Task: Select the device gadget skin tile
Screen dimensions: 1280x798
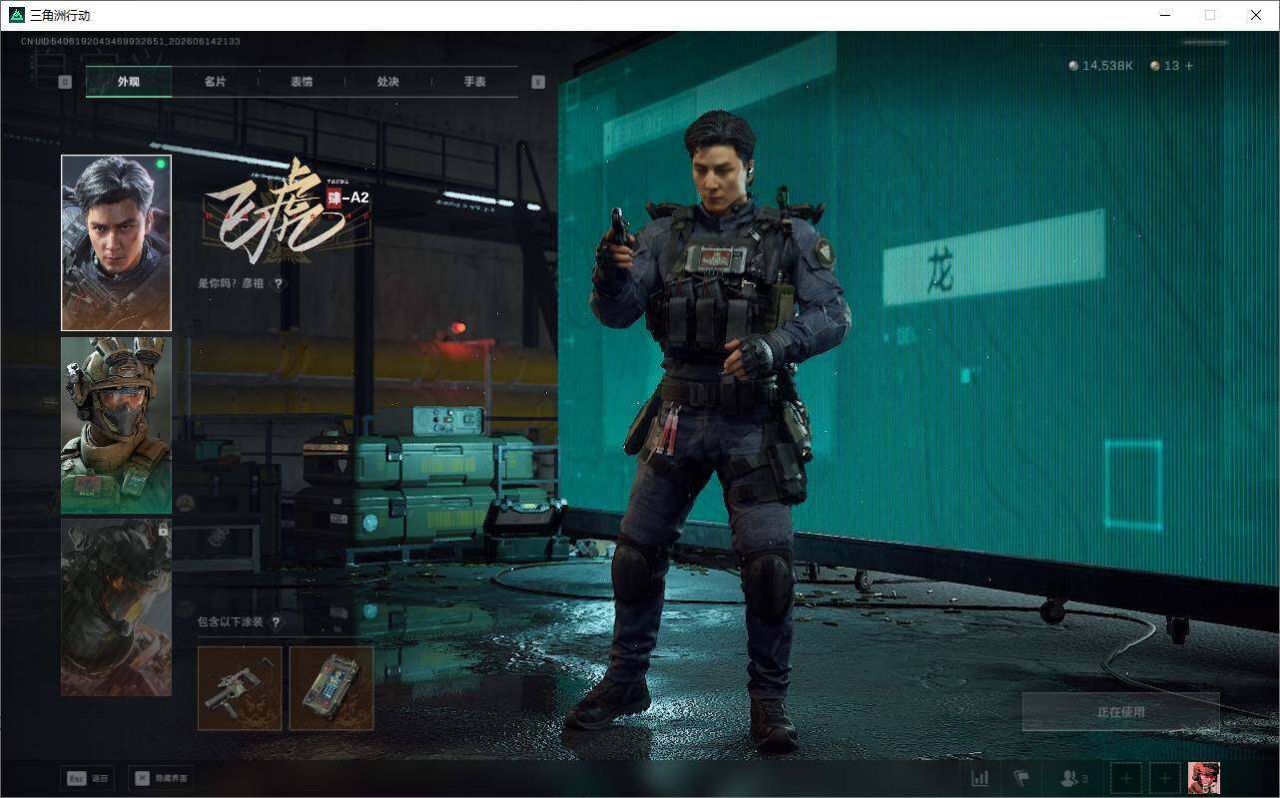Action: click(331, 688)
